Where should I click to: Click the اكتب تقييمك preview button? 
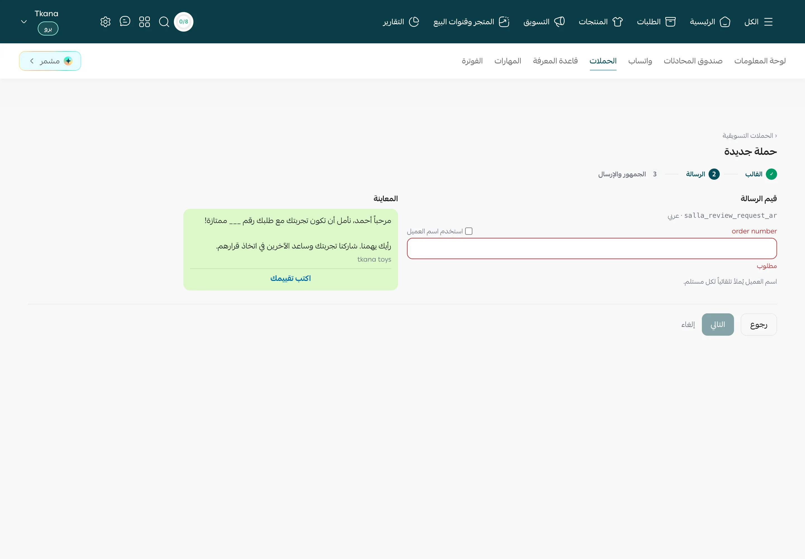coord(290,278)
